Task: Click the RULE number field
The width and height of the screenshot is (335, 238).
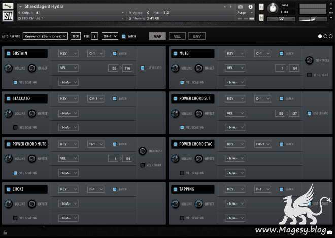Action: click(x=94, y=36)
